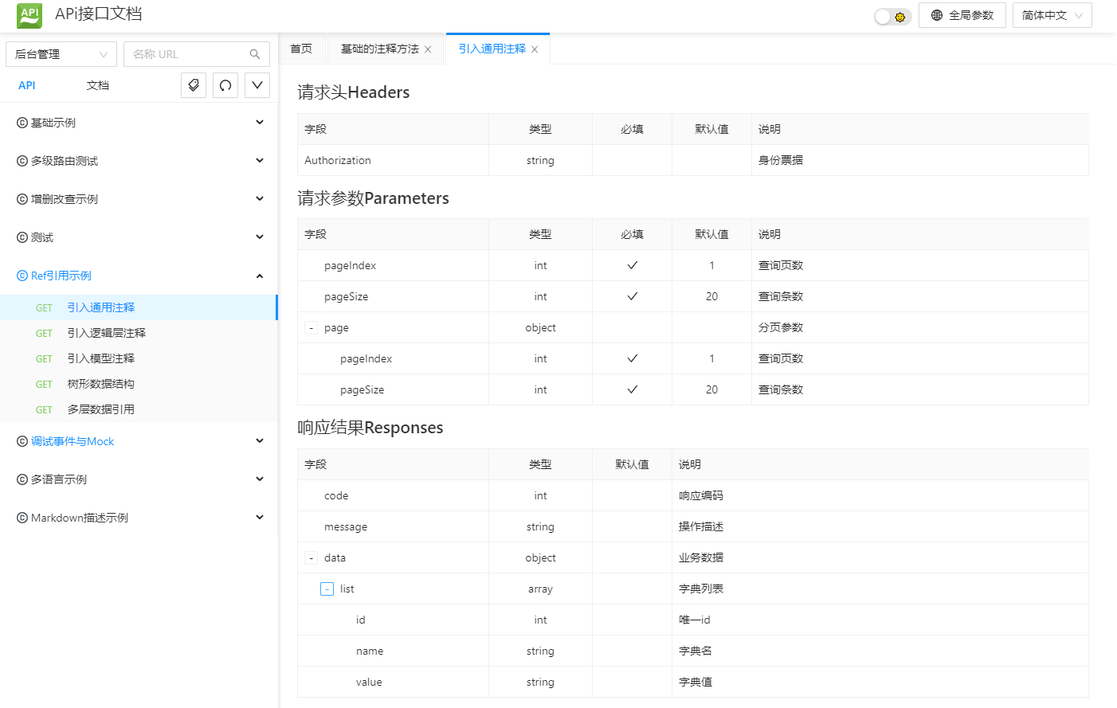This screenshot has height=708, width=1117.
Task: Close the 引入通用注释 tab
Action: pyautogui.click(x=535, y=49)
